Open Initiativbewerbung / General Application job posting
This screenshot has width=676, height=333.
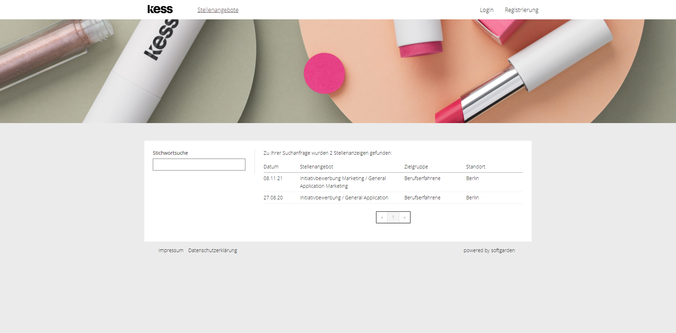tap(344, 198)
